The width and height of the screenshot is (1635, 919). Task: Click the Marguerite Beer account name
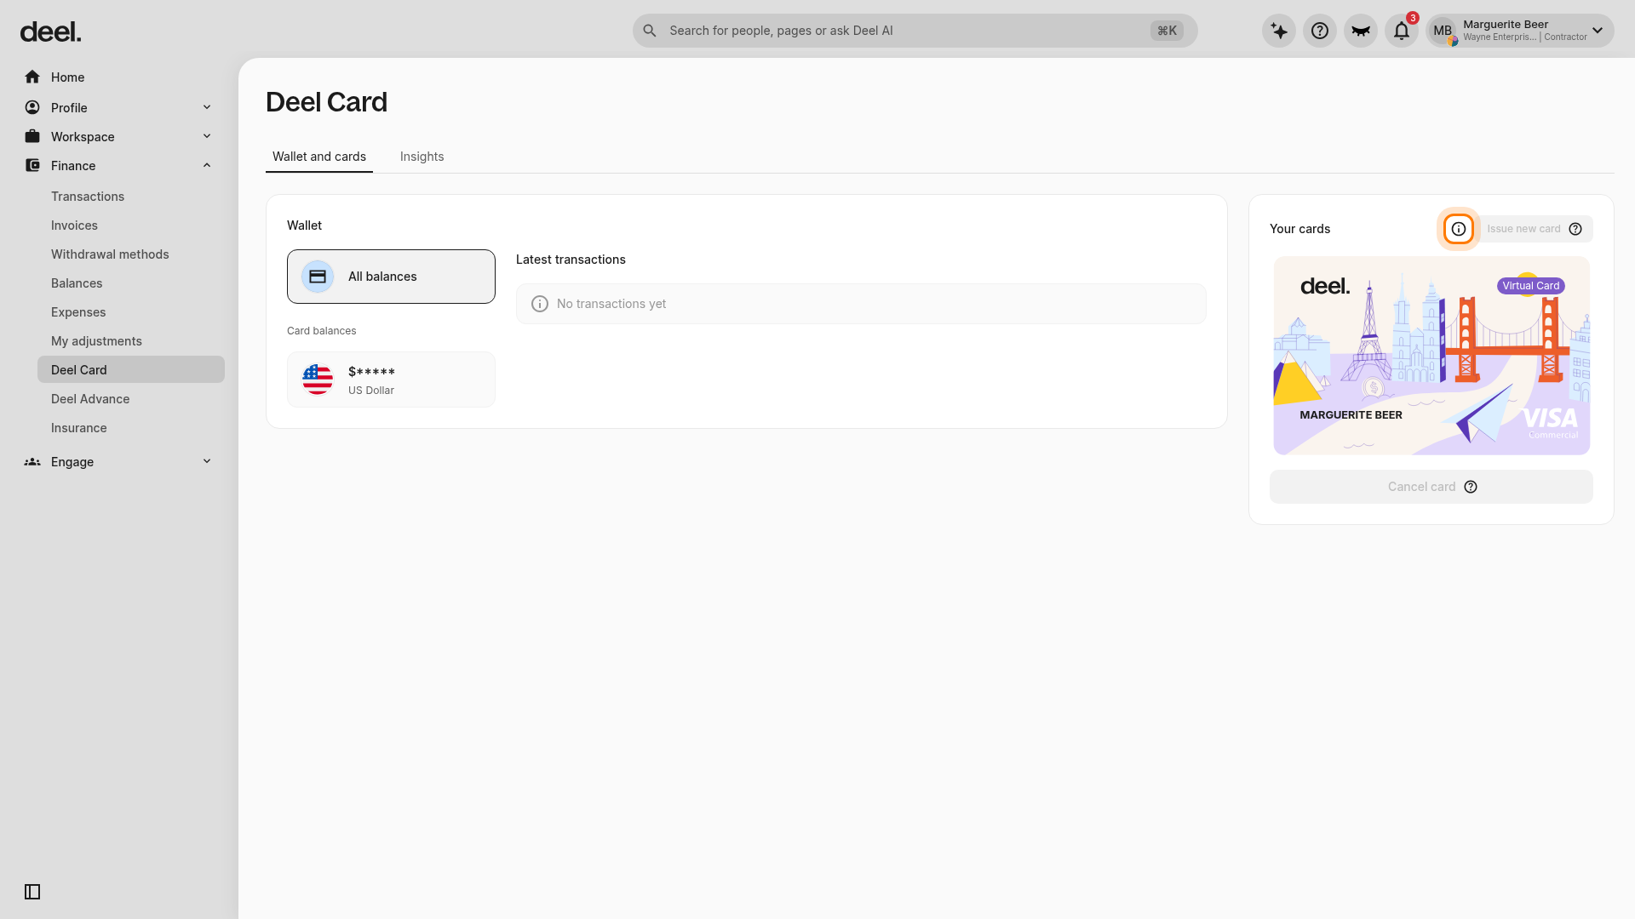tap(1506, 25)
